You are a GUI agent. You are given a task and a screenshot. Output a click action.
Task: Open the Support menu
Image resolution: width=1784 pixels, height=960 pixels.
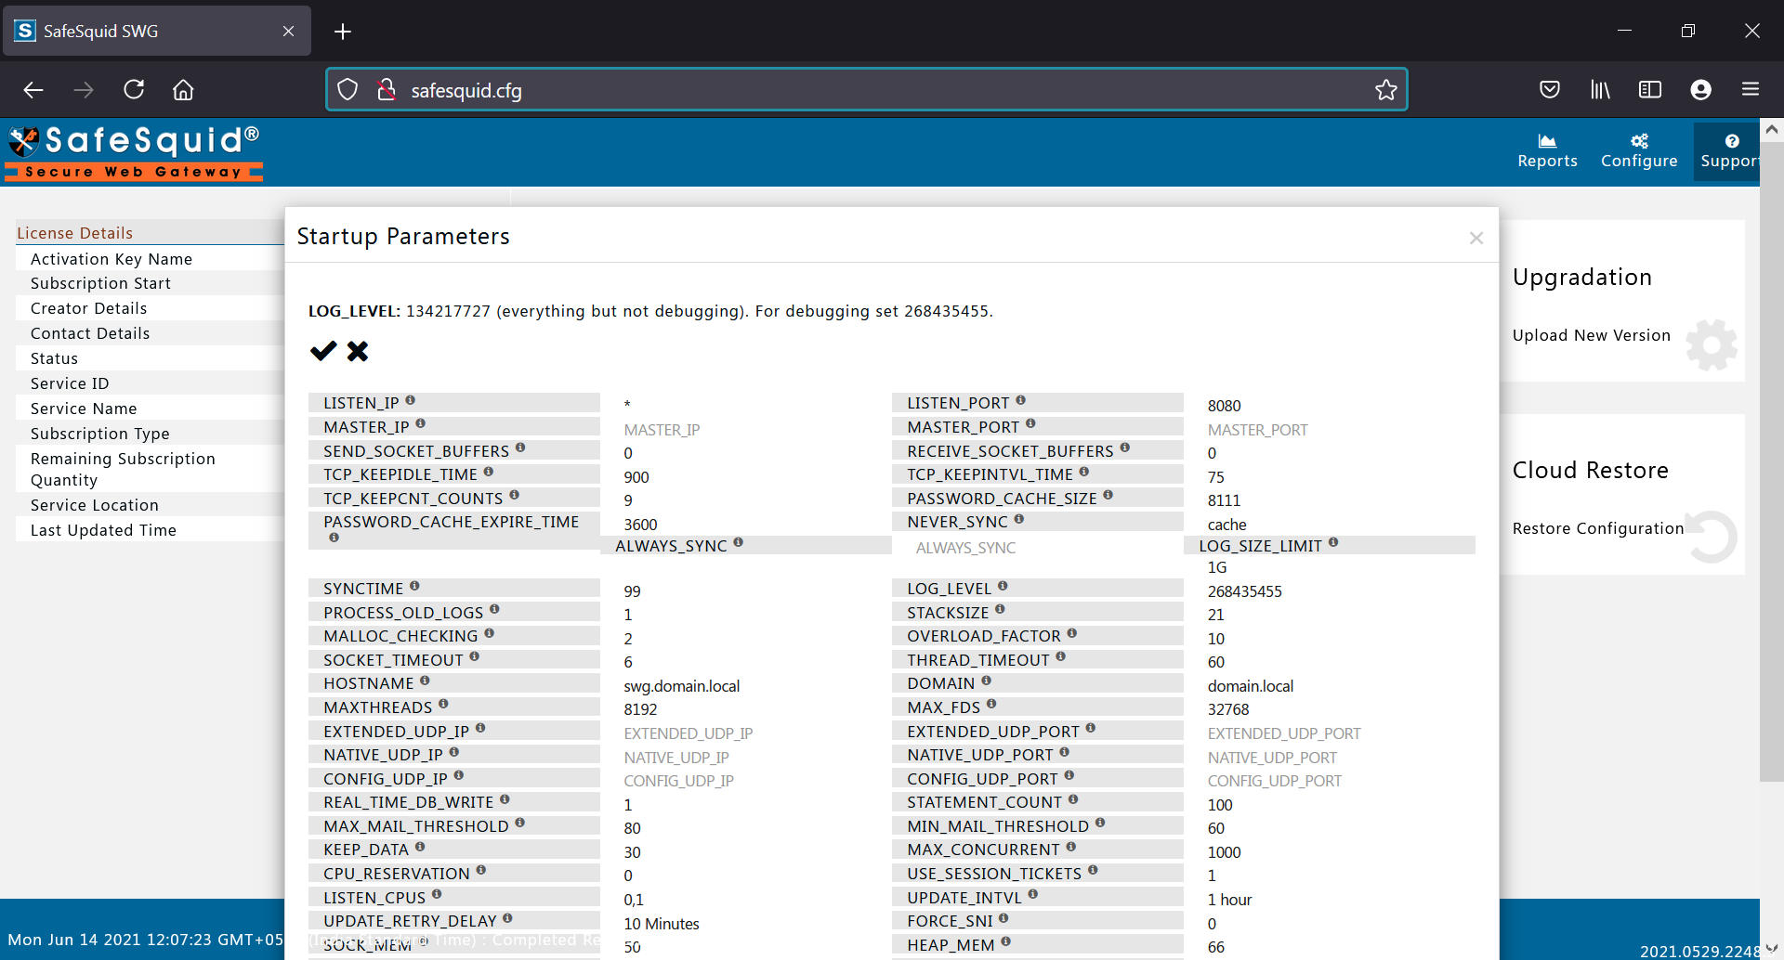tap(1728, 150)
